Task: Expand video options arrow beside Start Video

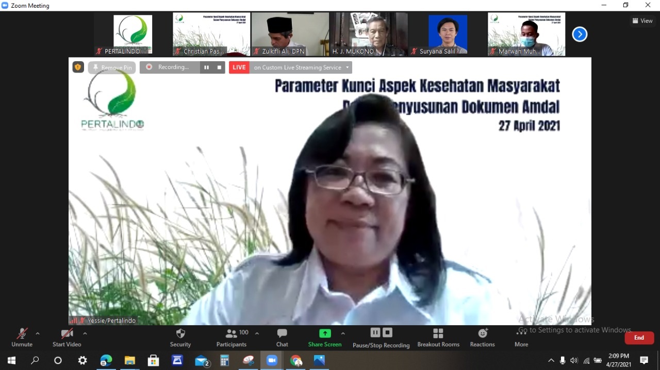Action: (85, 333)
